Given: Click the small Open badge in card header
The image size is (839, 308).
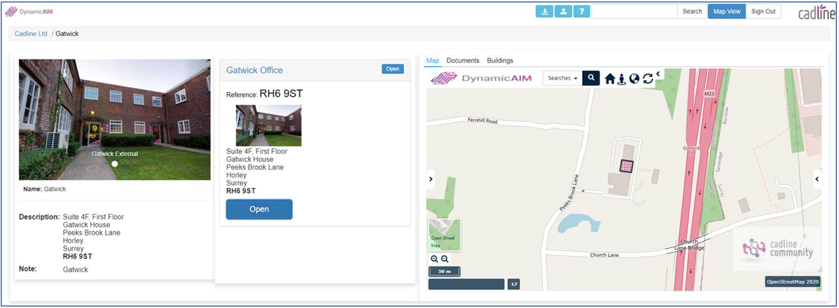Looking at the screenshot, I should point(393,69).
